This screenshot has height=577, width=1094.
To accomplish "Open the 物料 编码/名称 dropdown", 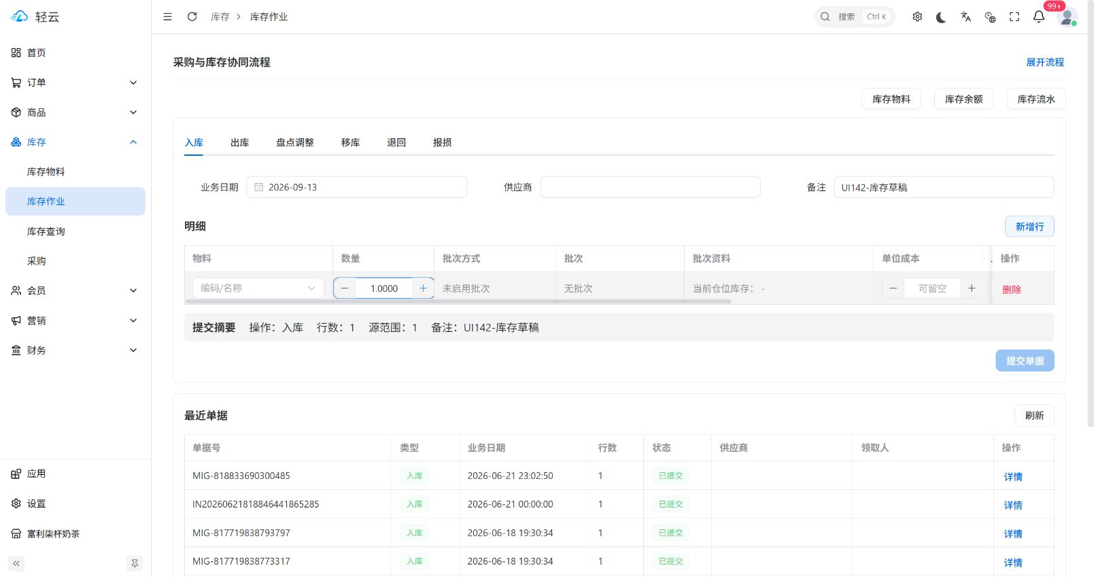I will pyautogui.click(x=258, y=288).
